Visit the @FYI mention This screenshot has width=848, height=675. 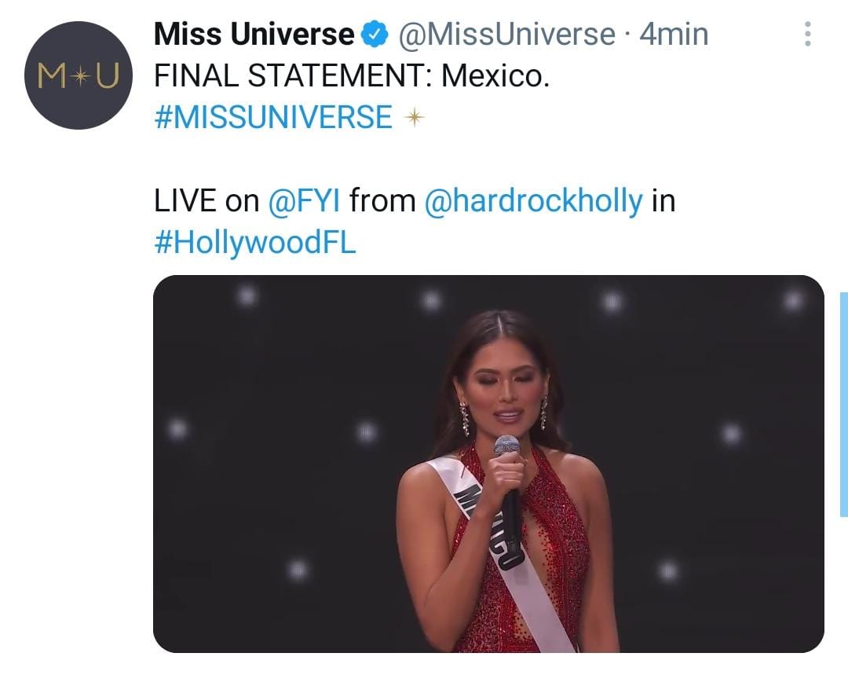tap(304, 201)
